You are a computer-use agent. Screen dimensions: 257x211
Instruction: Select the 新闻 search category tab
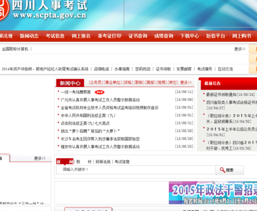(65, 161)
